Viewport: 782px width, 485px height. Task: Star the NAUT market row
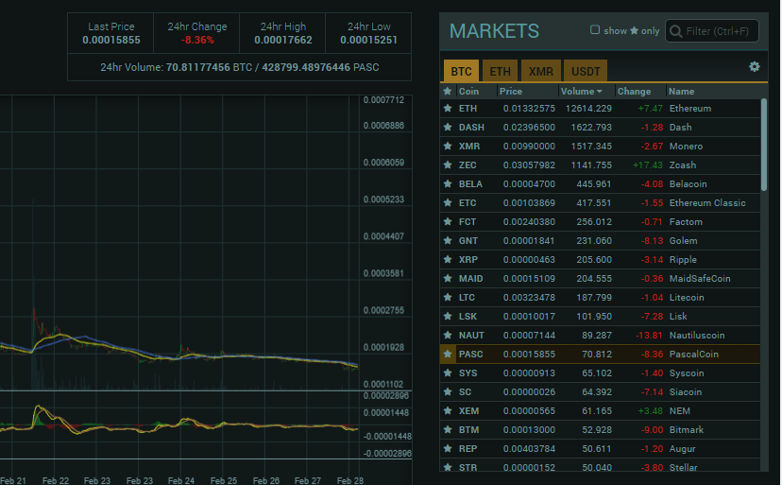[448, 336]
